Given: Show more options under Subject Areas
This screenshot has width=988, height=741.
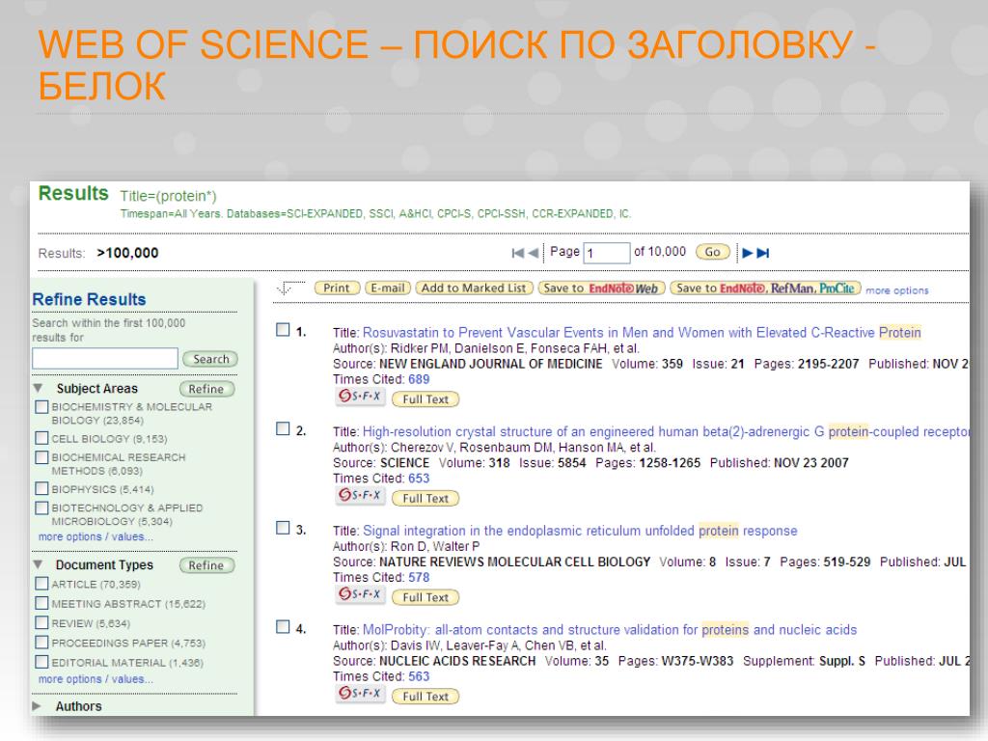Looking at the screenshot, I should (96, 536).
